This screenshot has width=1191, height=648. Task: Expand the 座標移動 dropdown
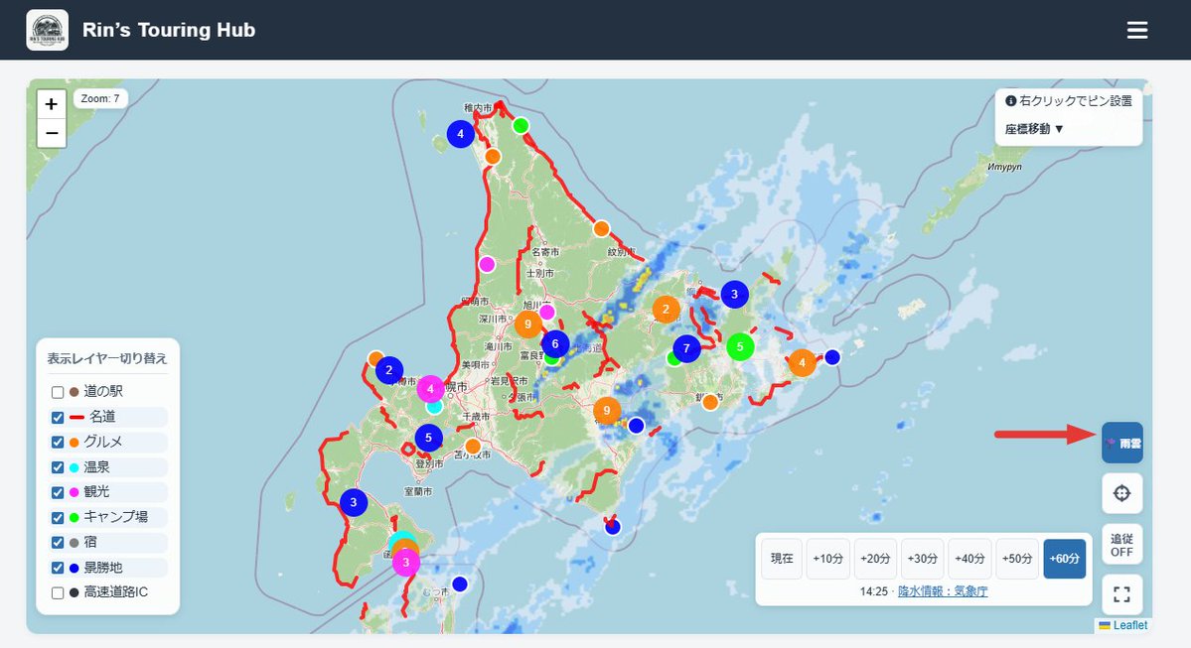(1034, 129)
